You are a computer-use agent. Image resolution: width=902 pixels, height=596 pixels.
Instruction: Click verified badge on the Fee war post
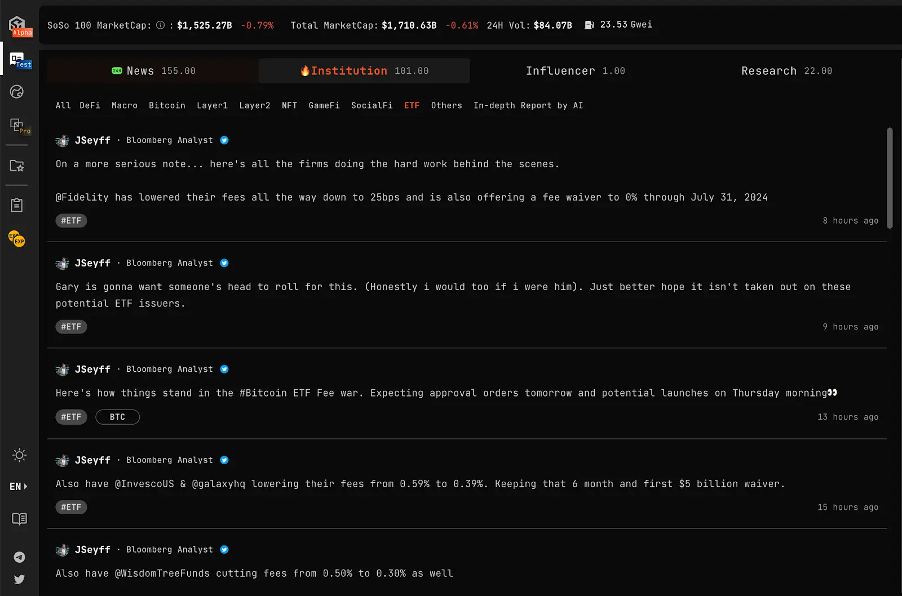tap(224, 370)
